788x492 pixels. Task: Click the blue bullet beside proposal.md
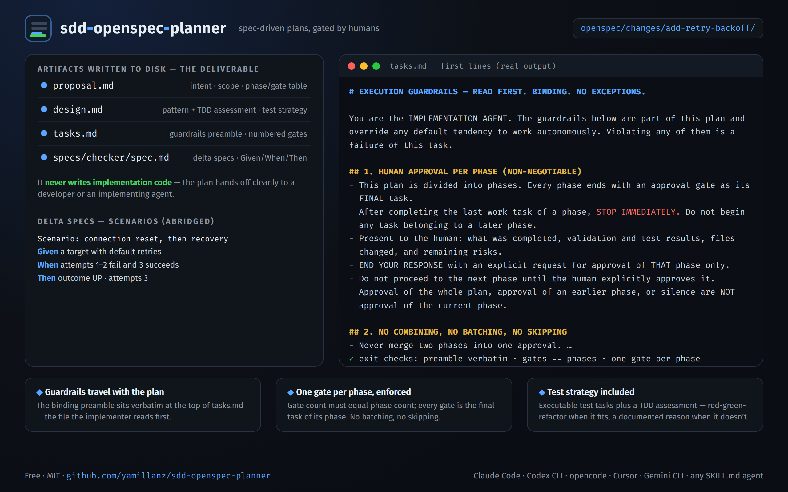pos(44,85)
